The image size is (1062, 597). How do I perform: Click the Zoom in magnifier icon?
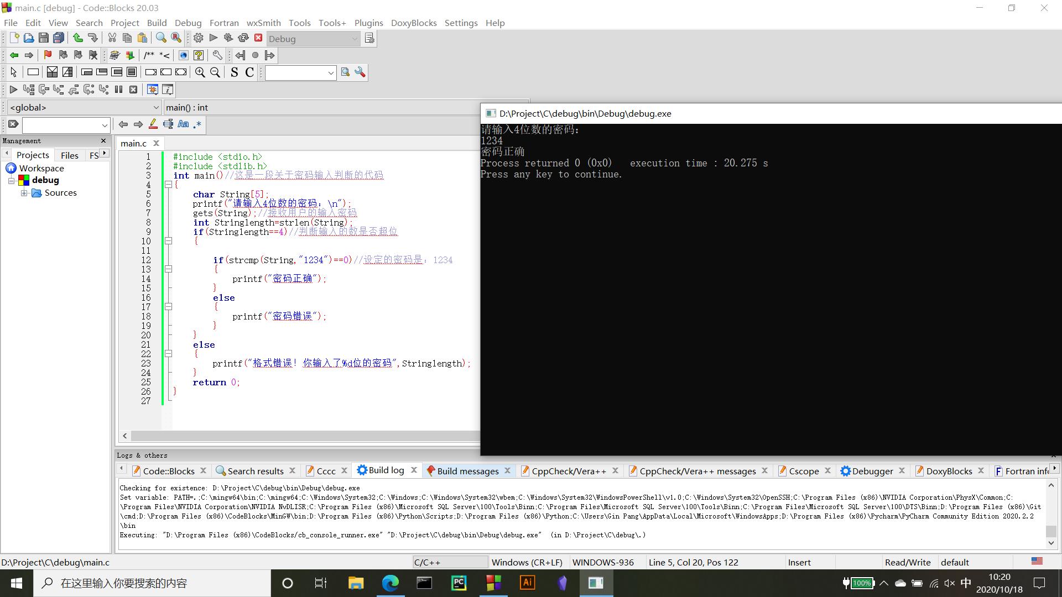[x=200, y=72]
